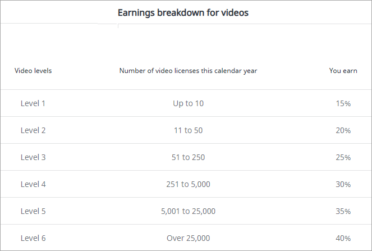
Task: Select the 40% earnings value
Action: pyautogui.click(x=343, y=239)
